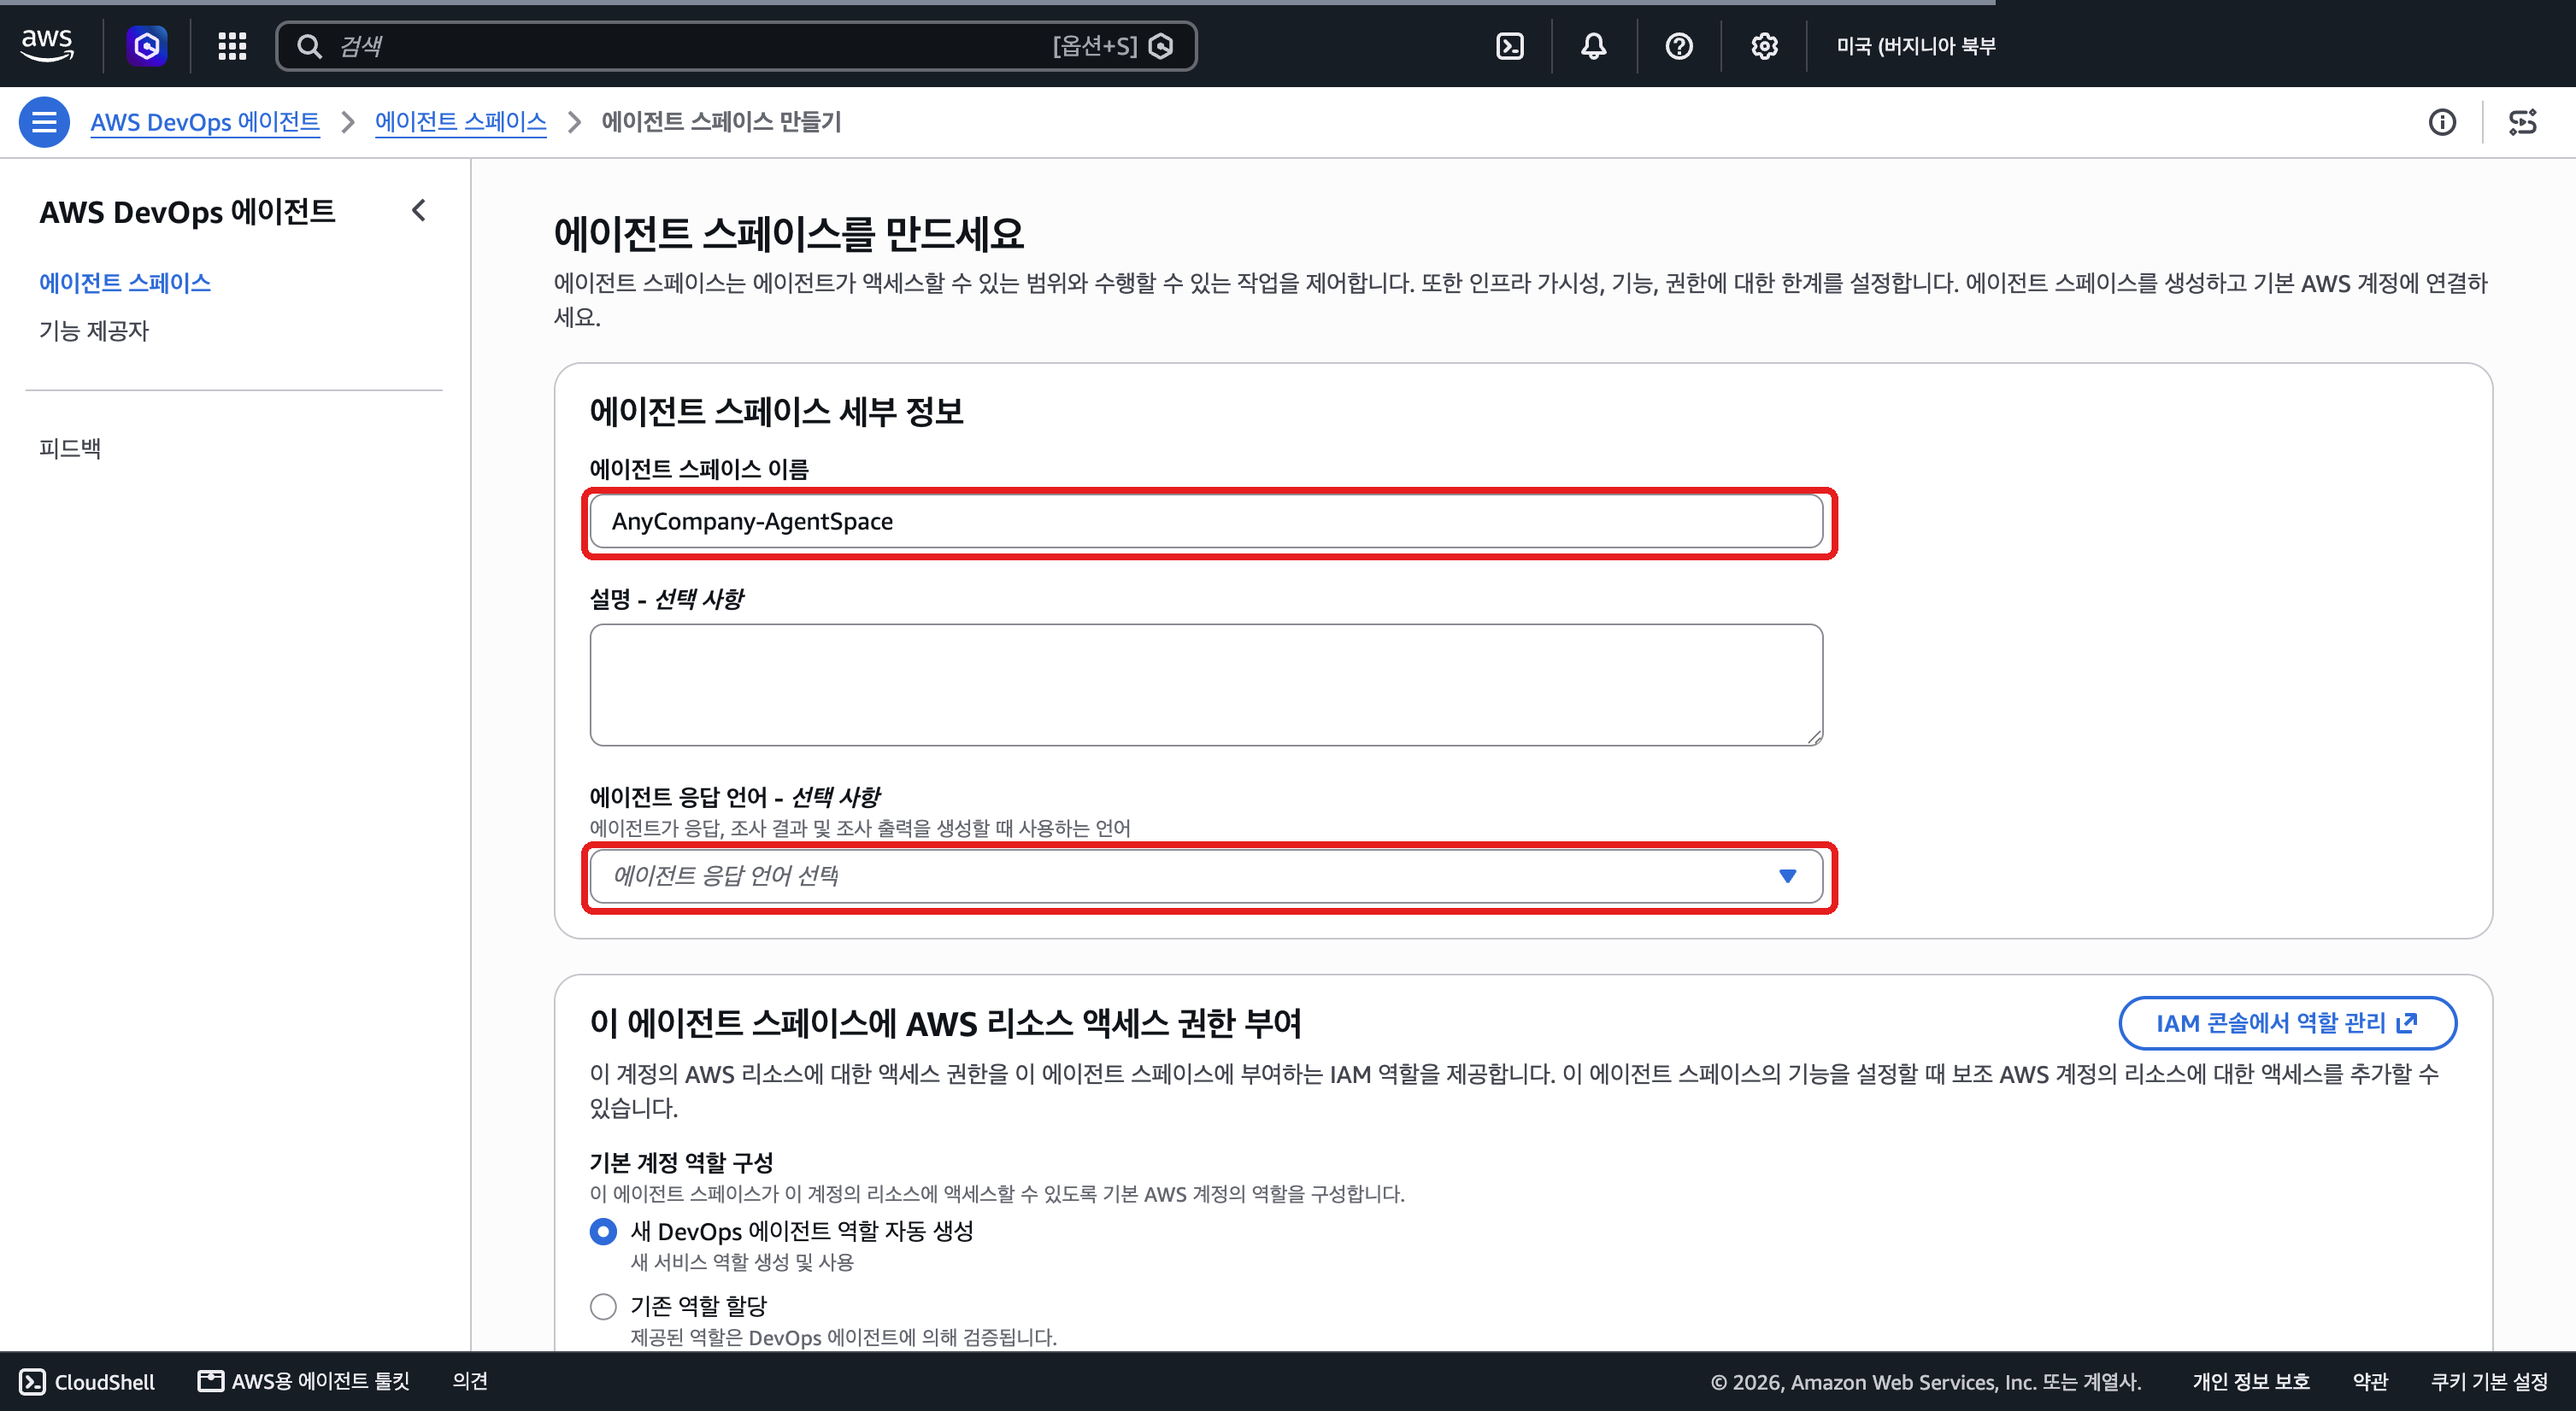Click the 에이전트 스페이스 세부 정보 heading
The image size is (2576, 1411).
(776, 412)
